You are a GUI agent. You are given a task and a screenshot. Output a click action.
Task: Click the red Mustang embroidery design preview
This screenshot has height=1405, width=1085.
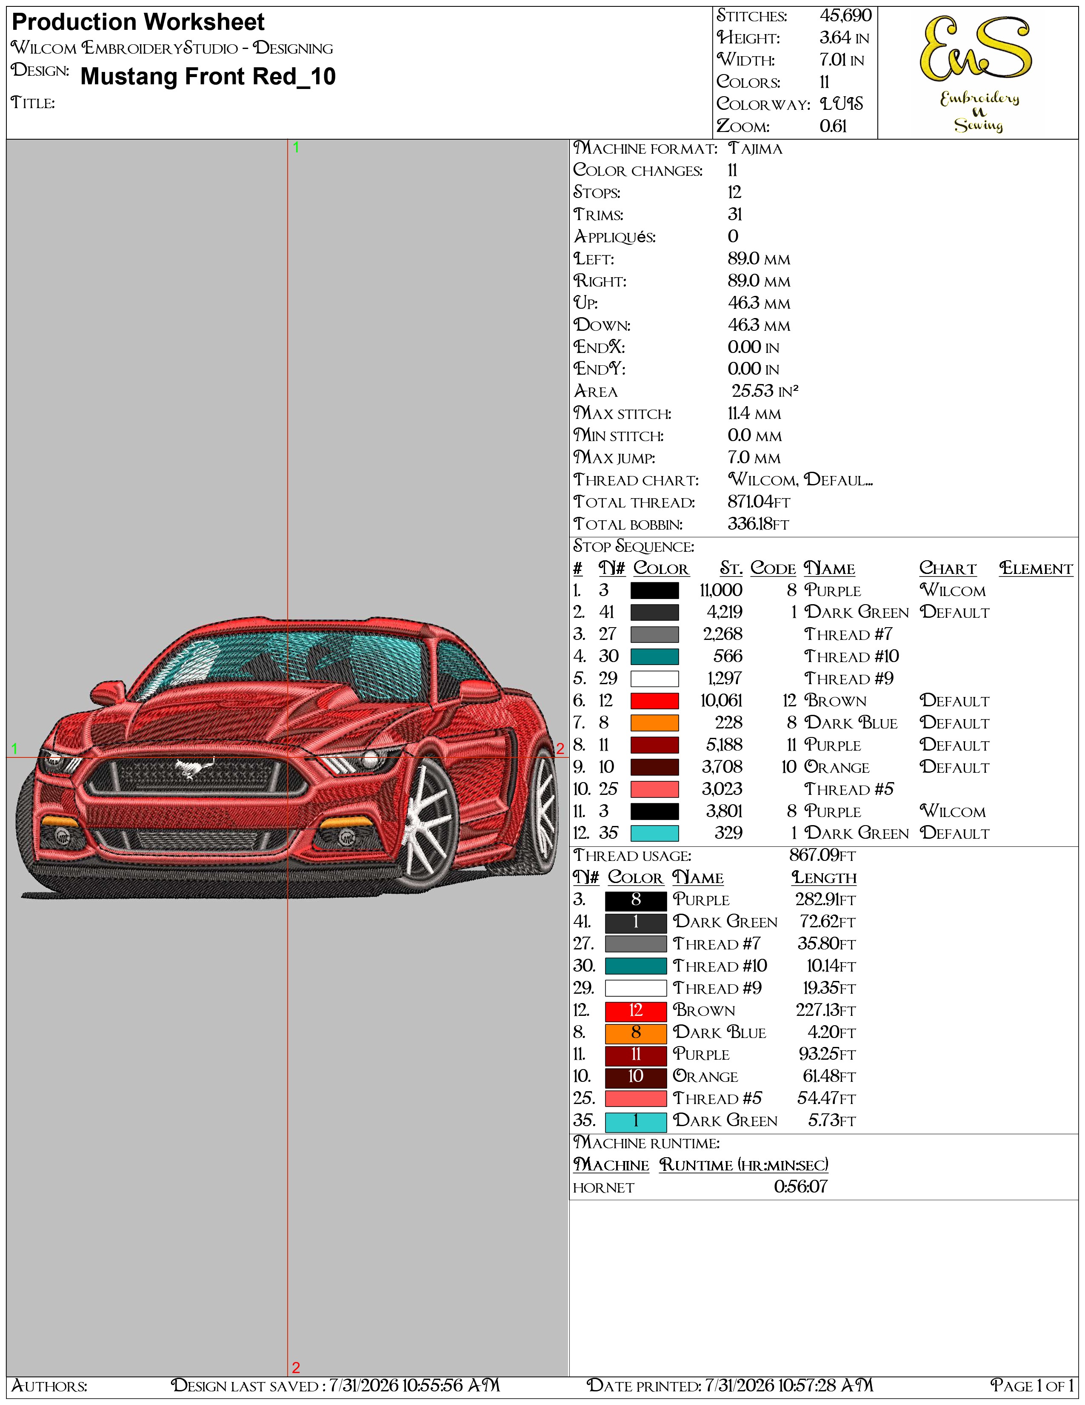pyautogui.click(x=287, y=757)
